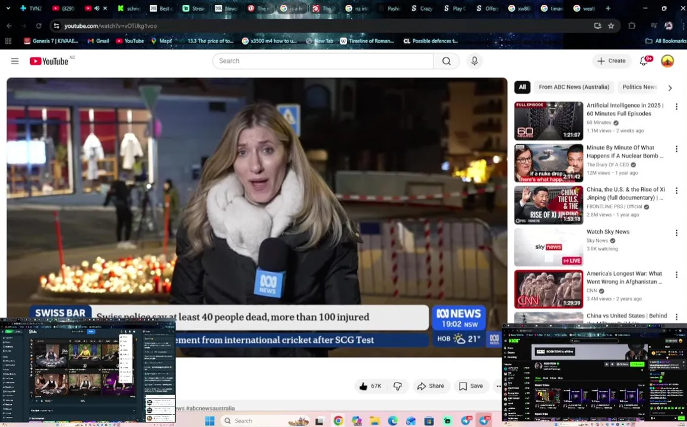687x427 pixels.
Task: Open more actions ellipsis beside Save
Action: click(x=498, y=386)
